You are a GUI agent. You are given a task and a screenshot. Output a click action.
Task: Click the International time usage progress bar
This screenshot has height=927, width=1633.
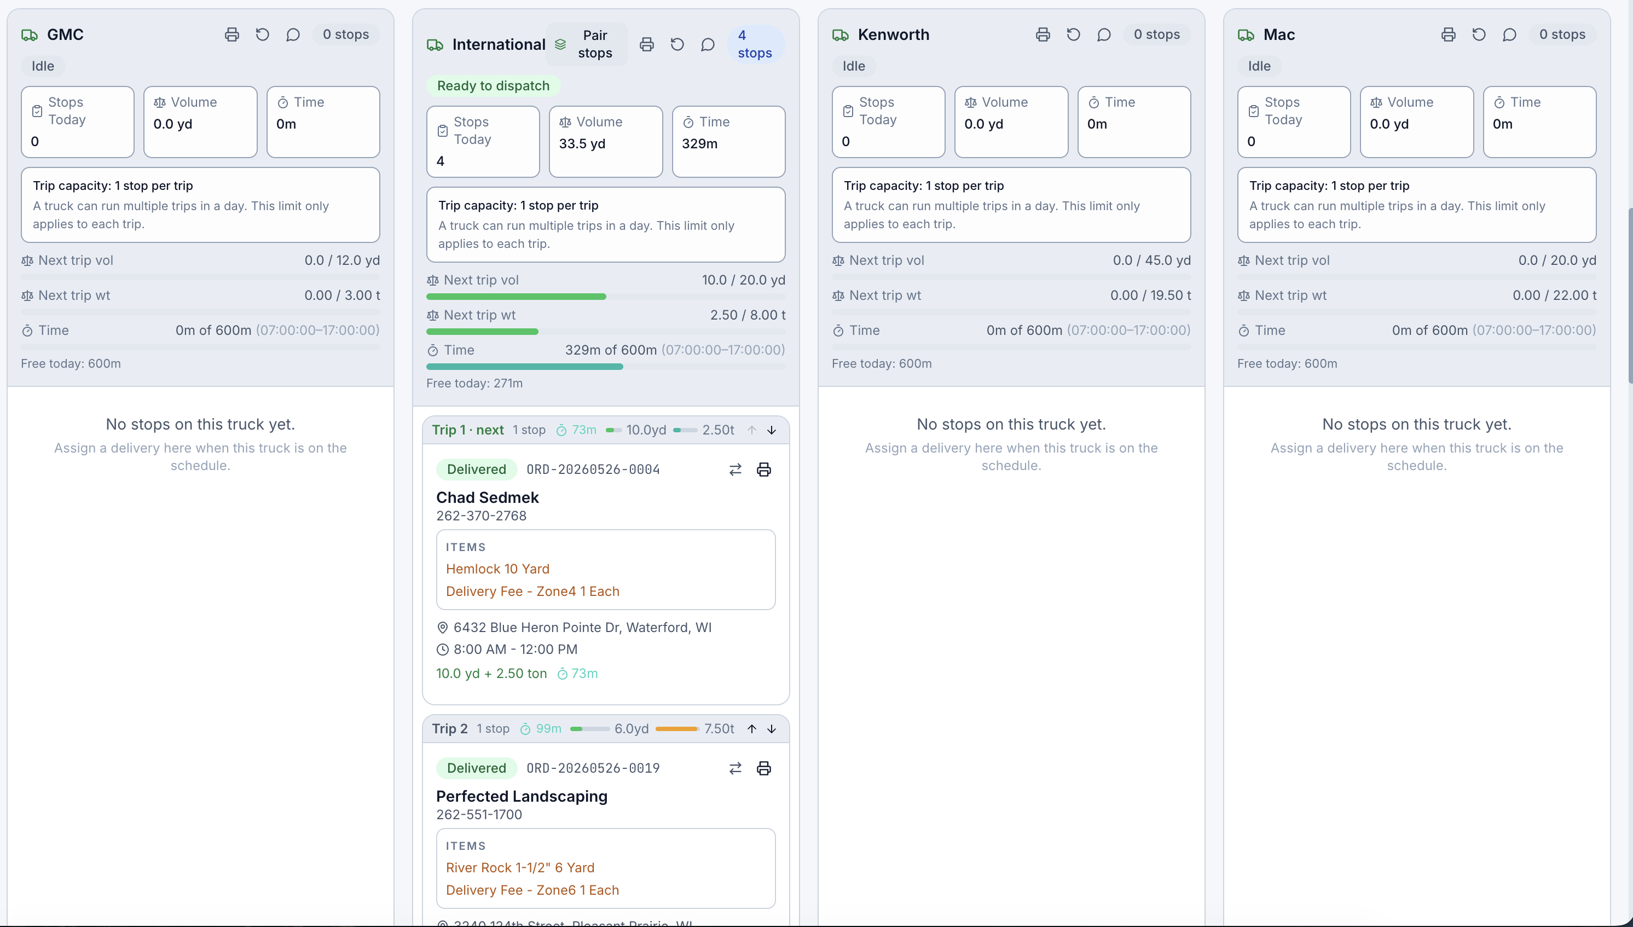[x=606, y=367]
